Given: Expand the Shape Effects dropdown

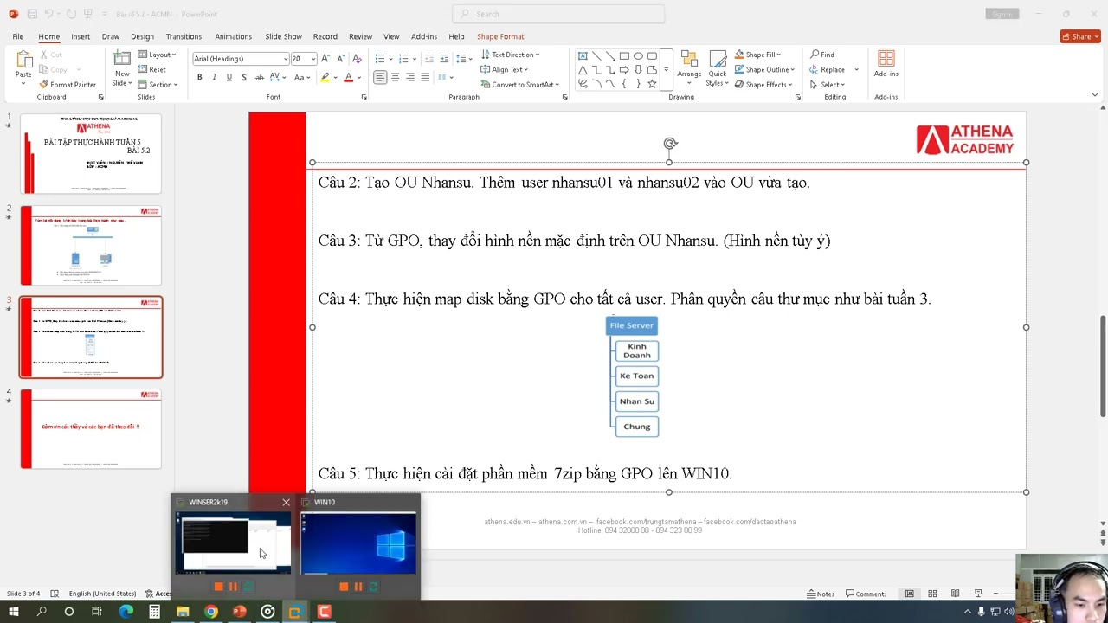Looking at the screenshot, I should tap(763, 85).
